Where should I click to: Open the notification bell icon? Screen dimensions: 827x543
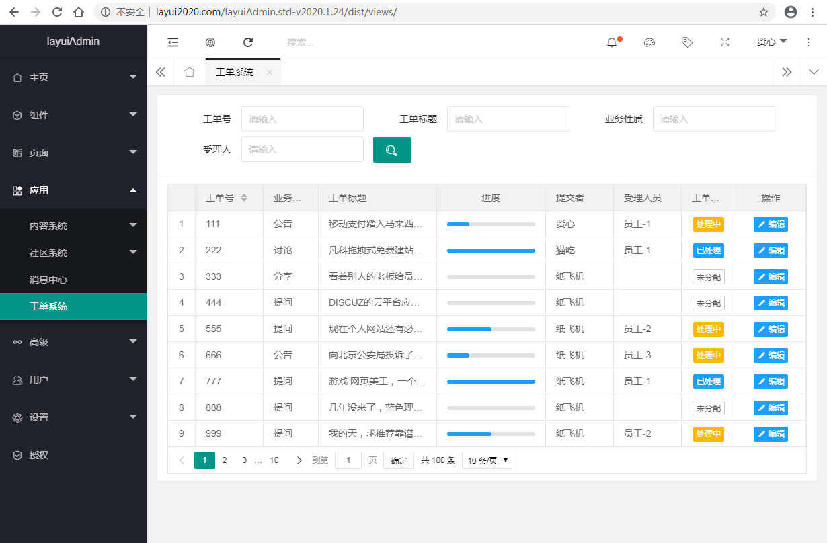[612, 42]
